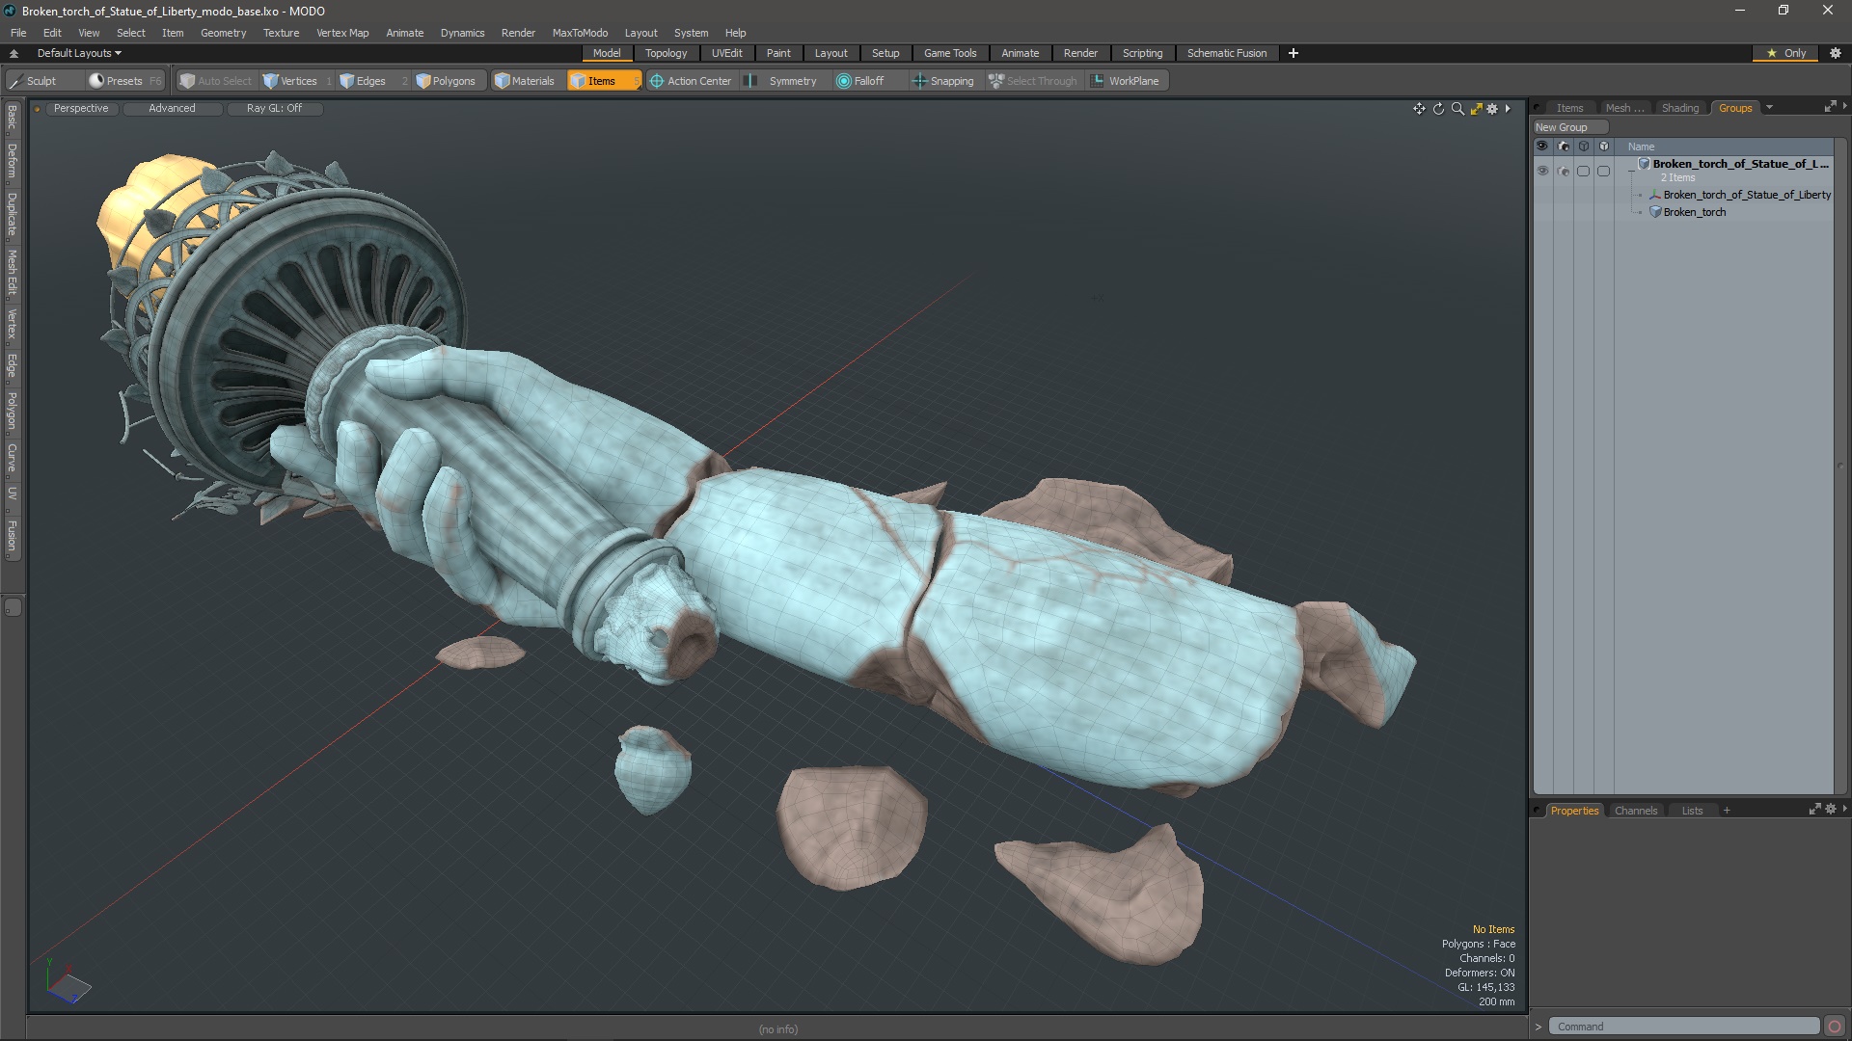Toggle render camera icon for group row
Viewport: 1852px width, 1041px height.
(1563, 172)
